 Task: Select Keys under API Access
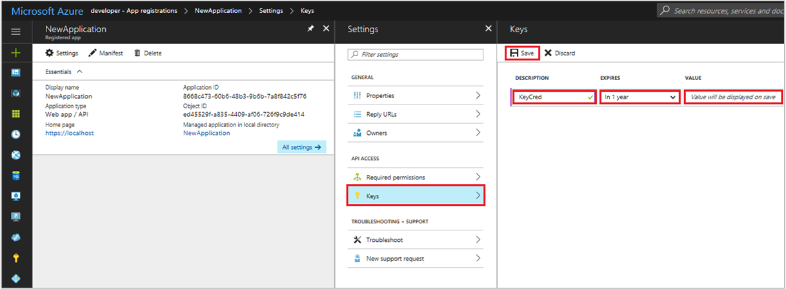click(416, 195)
